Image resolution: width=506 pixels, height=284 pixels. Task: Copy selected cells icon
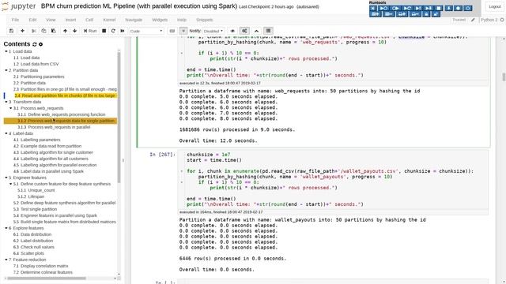pos(43,31)
